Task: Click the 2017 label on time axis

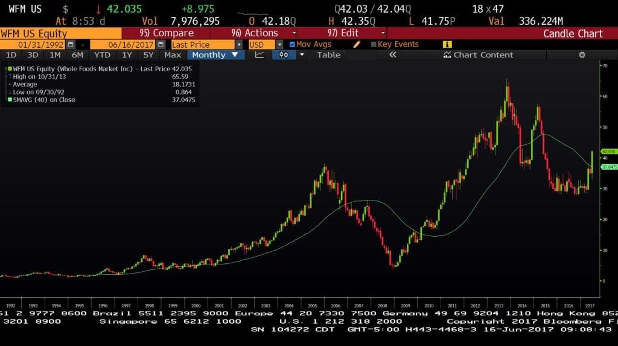Action: [x=590, y=306]
